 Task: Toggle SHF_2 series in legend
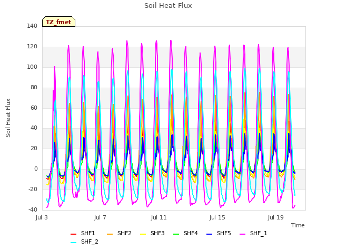point(84,242)
